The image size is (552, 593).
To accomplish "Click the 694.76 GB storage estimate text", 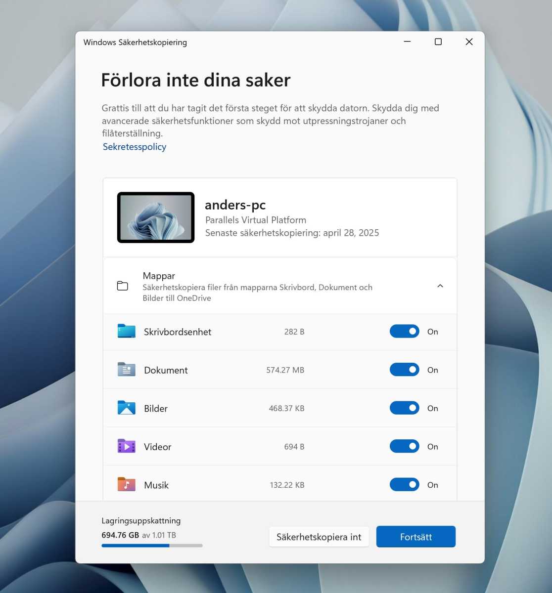I will click(120, 535).
